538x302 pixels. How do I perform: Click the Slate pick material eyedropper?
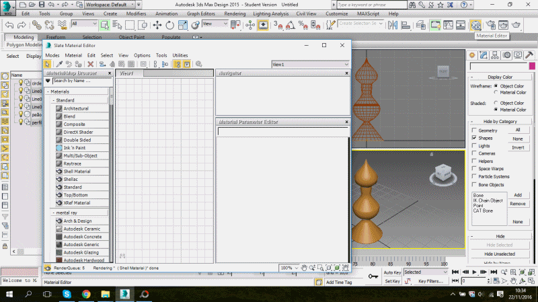pyautogui.click(x=59, y=64)
